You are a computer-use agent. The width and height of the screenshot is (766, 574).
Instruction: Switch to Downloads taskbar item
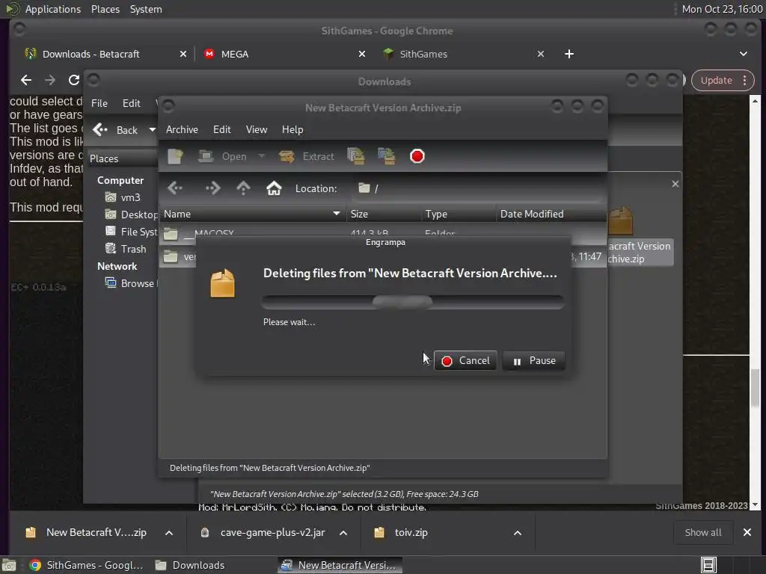click(x=189, y=565)
